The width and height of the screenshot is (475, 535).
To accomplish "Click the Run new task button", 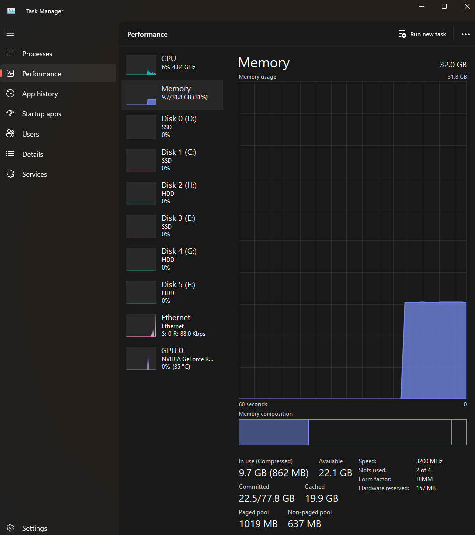I will click(x=422, y=34).
